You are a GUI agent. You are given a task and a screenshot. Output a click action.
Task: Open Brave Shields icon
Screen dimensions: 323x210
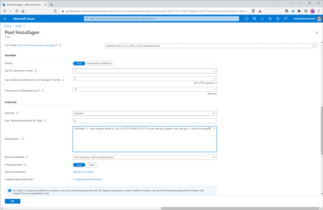[x=253, y=11]
